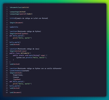109x100 pixels.
Task: Select the 'babel' package name
Action: coord(30,14)
